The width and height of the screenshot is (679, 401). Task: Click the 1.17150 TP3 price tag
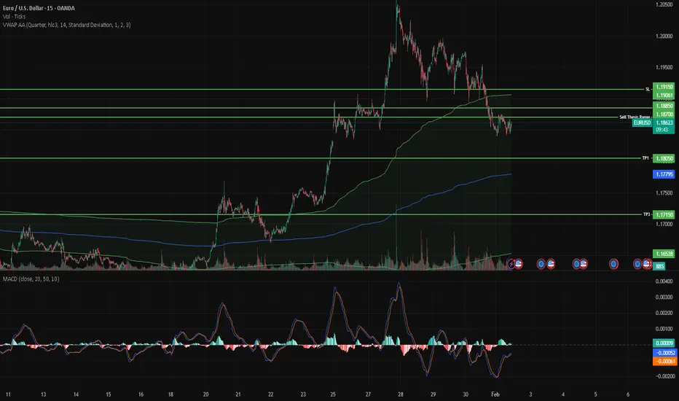pos(664,214)
